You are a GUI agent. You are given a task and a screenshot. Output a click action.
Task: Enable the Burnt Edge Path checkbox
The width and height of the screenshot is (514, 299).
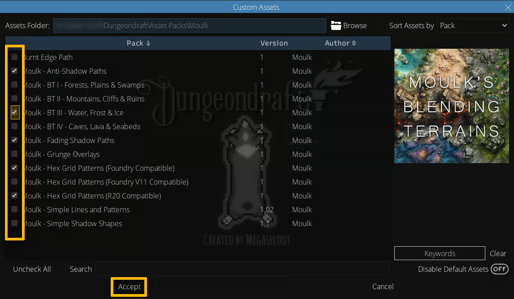point(15,57)
